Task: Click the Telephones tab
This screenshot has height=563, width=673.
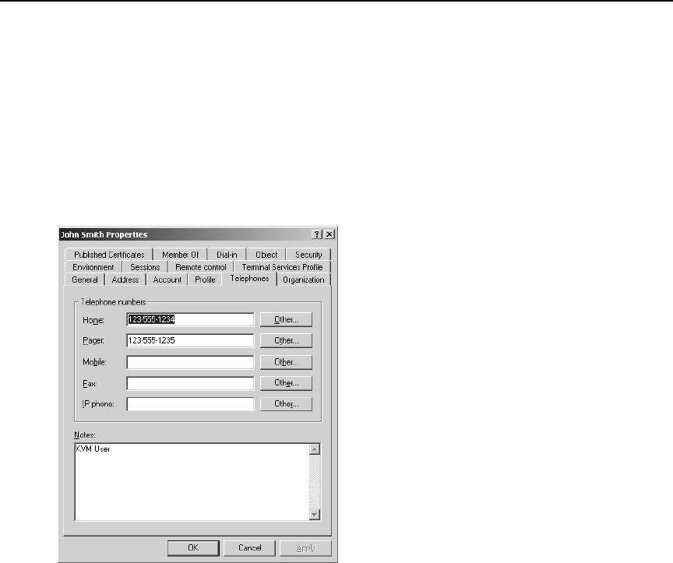Action: pyautogui.click(x=249, y=279)
